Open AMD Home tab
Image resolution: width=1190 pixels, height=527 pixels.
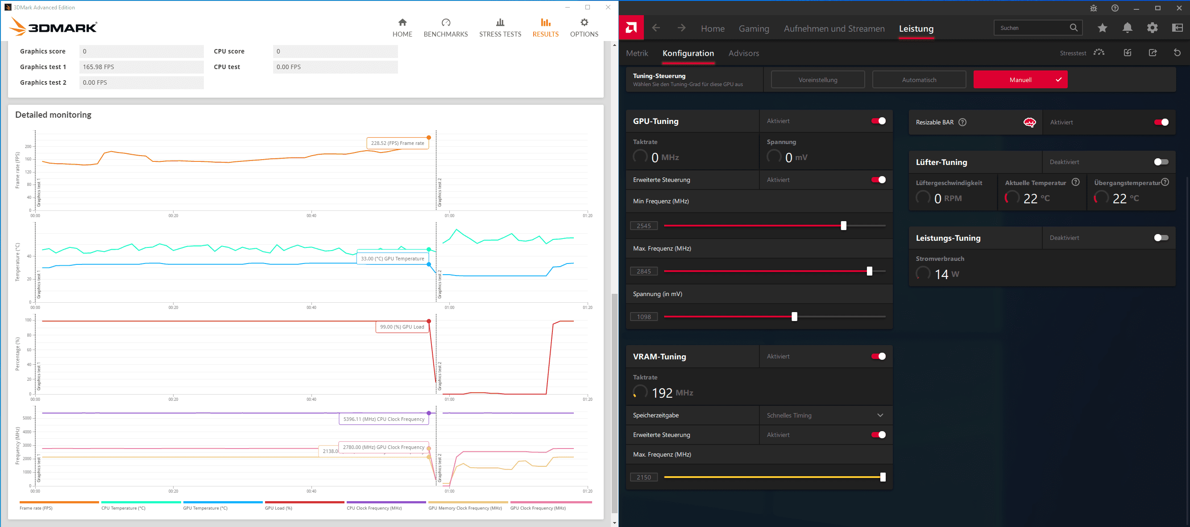[712, 29]
